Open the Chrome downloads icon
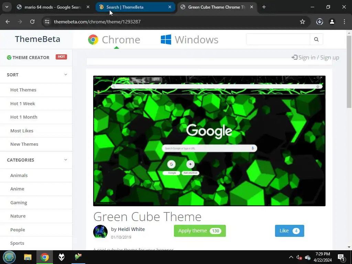Image resolution: width=352 pixels, height=264 pixels. click(319, 22)
